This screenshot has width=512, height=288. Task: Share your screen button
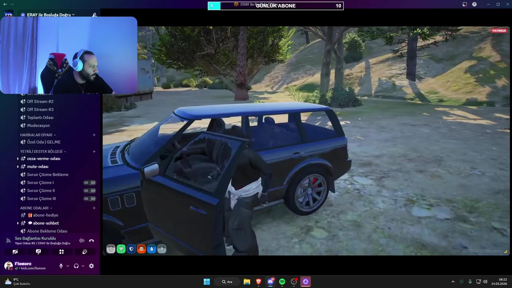click(x=38, y=252)
